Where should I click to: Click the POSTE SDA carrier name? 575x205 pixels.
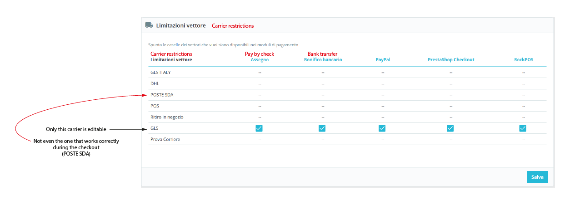coord(162,95)
